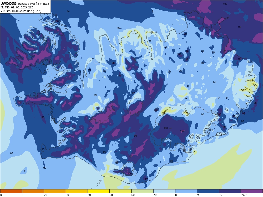Screen dimensions: 263x197
Task: Select the legend tick label '30'
Action: click(67, 195)
